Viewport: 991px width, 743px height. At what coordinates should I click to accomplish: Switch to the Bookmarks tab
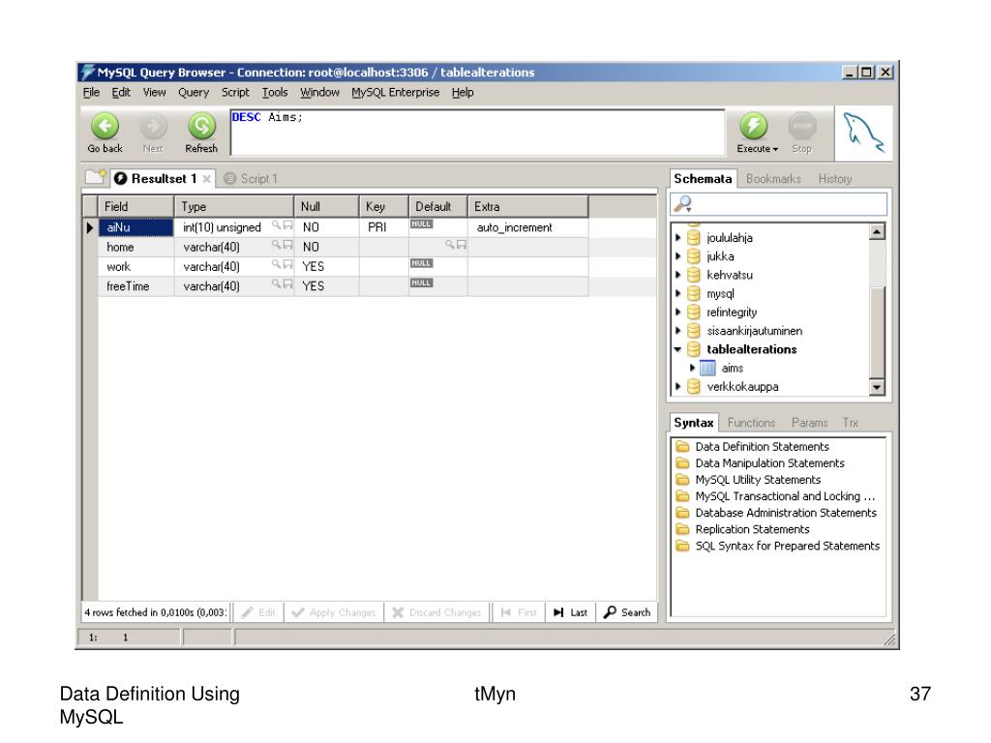(x=773, y=179)
